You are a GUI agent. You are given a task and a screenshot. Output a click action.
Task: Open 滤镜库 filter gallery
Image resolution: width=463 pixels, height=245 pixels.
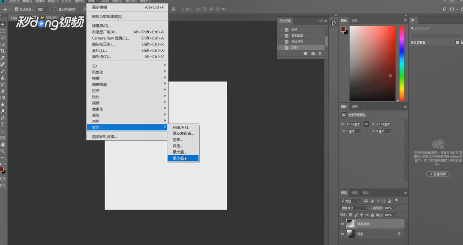coord(127,25)
